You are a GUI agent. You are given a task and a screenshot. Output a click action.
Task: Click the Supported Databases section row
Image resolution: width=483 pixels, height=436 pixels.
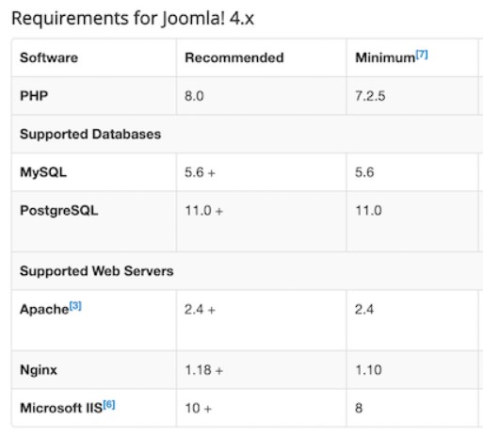[x=247, y=134]
